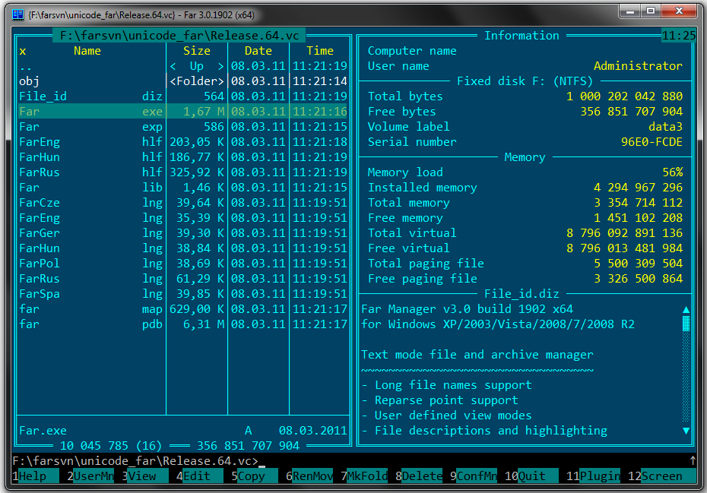Select the far pdb file
Image resolution: width=707 pixels, height=493 pixels.
tap(182, 324)
